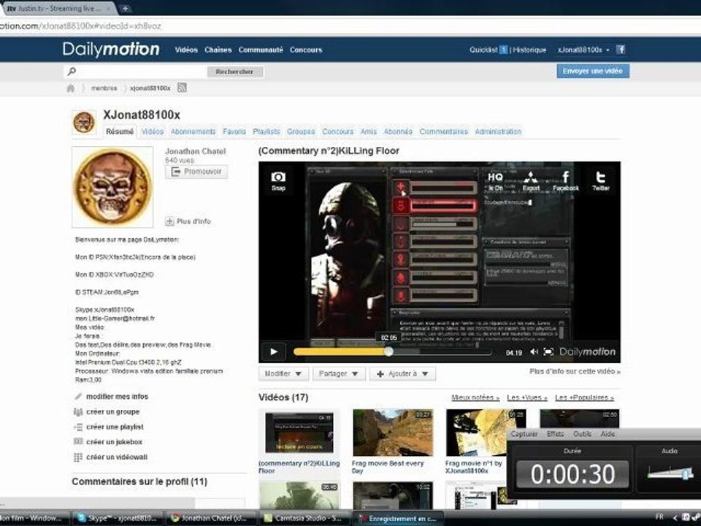Switch to the Administration tab

tap(498, 131)
